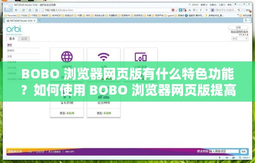Select 首页 in the sidebar
The width and height of the screenshot is (255, 163).
coord(10,45)
